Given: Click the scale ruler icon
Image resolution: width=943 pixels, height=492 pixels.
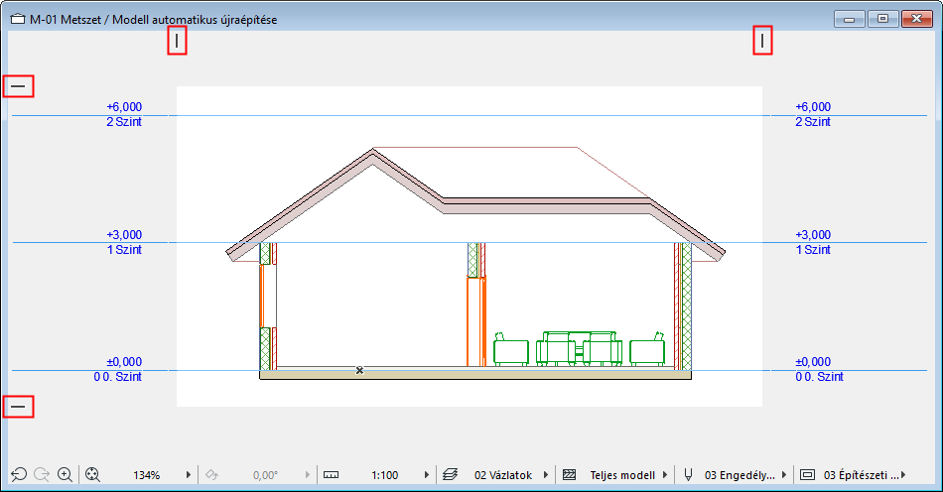Looking at the screenshot, I should [x=331, y=474].
